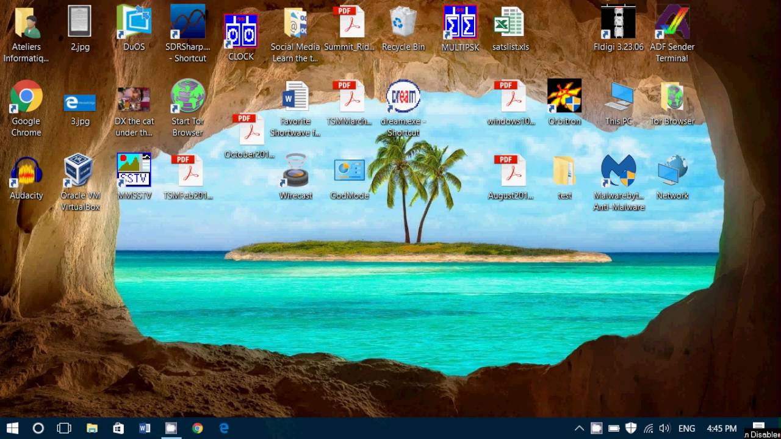The width and height of the screenshot is (781, 439).
Task: Select the Favorite Shortwave Word document
Action: 295,96
